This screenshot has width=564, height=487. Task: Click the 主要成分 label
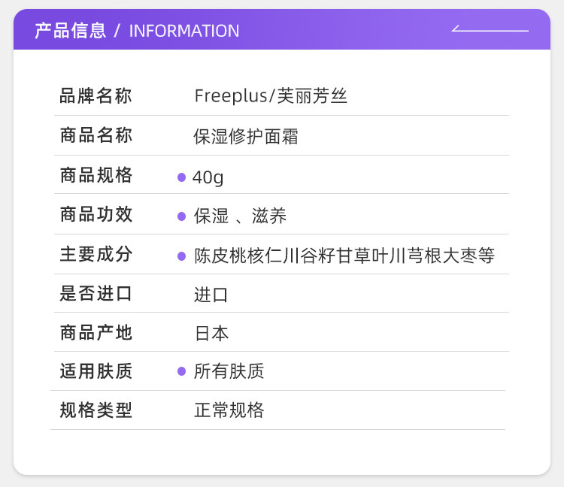96,254
